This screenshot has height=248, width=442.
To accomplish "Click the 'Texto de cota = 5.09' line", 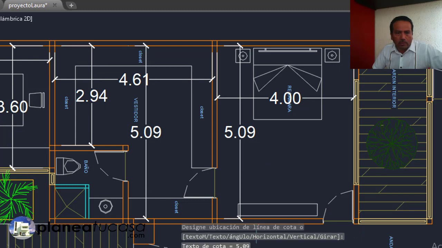I will point(215,246).
